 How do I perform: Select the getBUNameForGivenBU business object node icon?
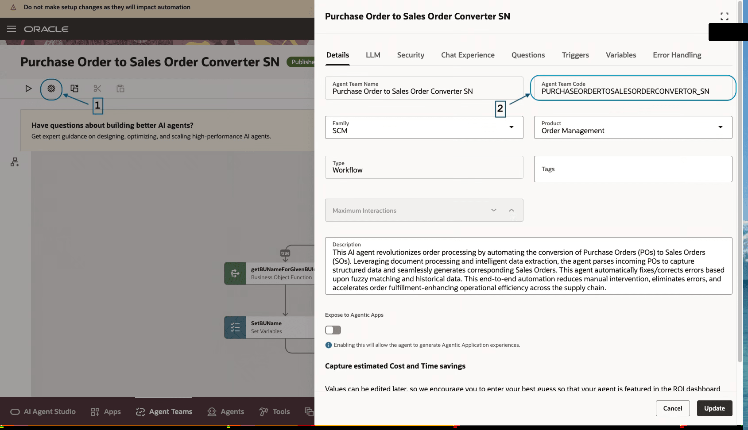click(235, 273)
